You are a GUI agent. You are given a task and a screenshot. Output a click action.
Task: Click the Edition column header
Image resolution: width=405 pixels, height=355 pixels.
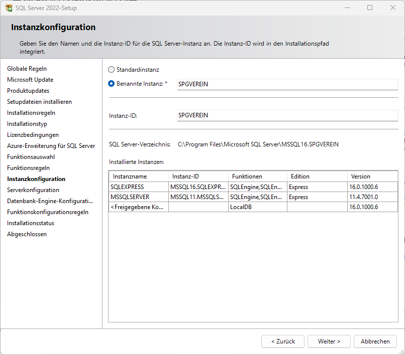(x=317, y=176)
